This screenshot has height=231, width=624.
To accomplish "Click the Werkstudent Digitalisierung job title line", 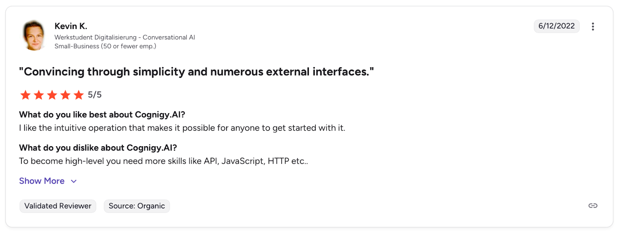I will coord(124,37).
